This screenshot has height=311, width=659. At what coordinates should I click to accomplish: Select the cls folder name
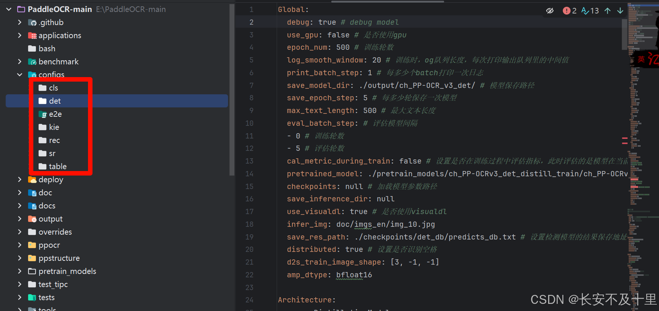54,88
